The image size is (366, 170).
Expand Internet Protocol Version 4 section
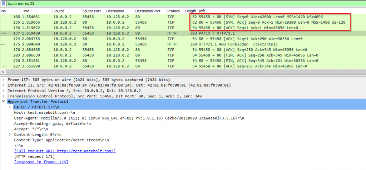(3, 91)
